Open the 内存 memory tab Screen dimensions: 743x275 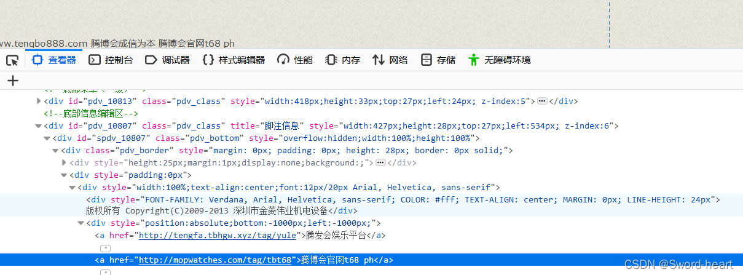click(x=343, y=60)
